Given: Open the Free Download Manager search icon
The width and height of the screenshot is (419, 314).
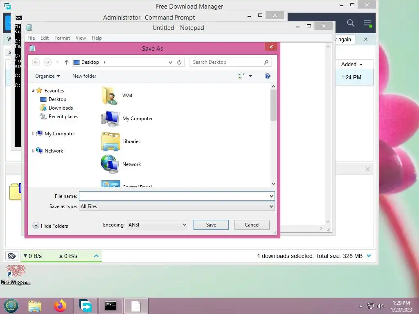Looking at the screenshot, I should 351,23.
